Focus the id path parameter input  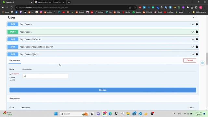[45, 76]
